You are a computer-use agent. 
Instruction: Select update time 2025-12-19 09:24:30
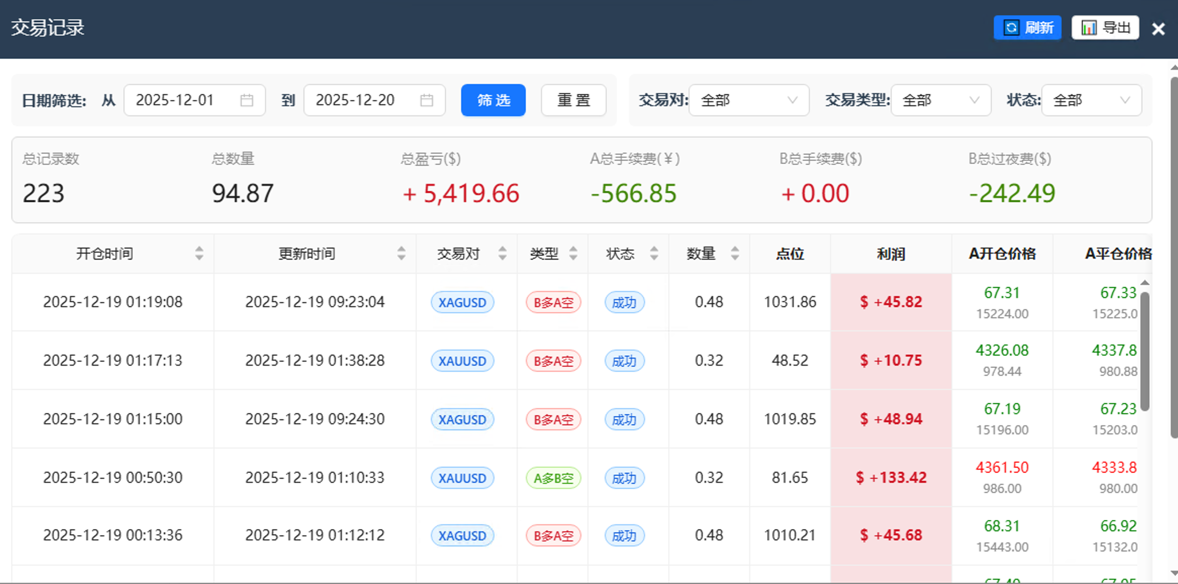click(315, 419)
